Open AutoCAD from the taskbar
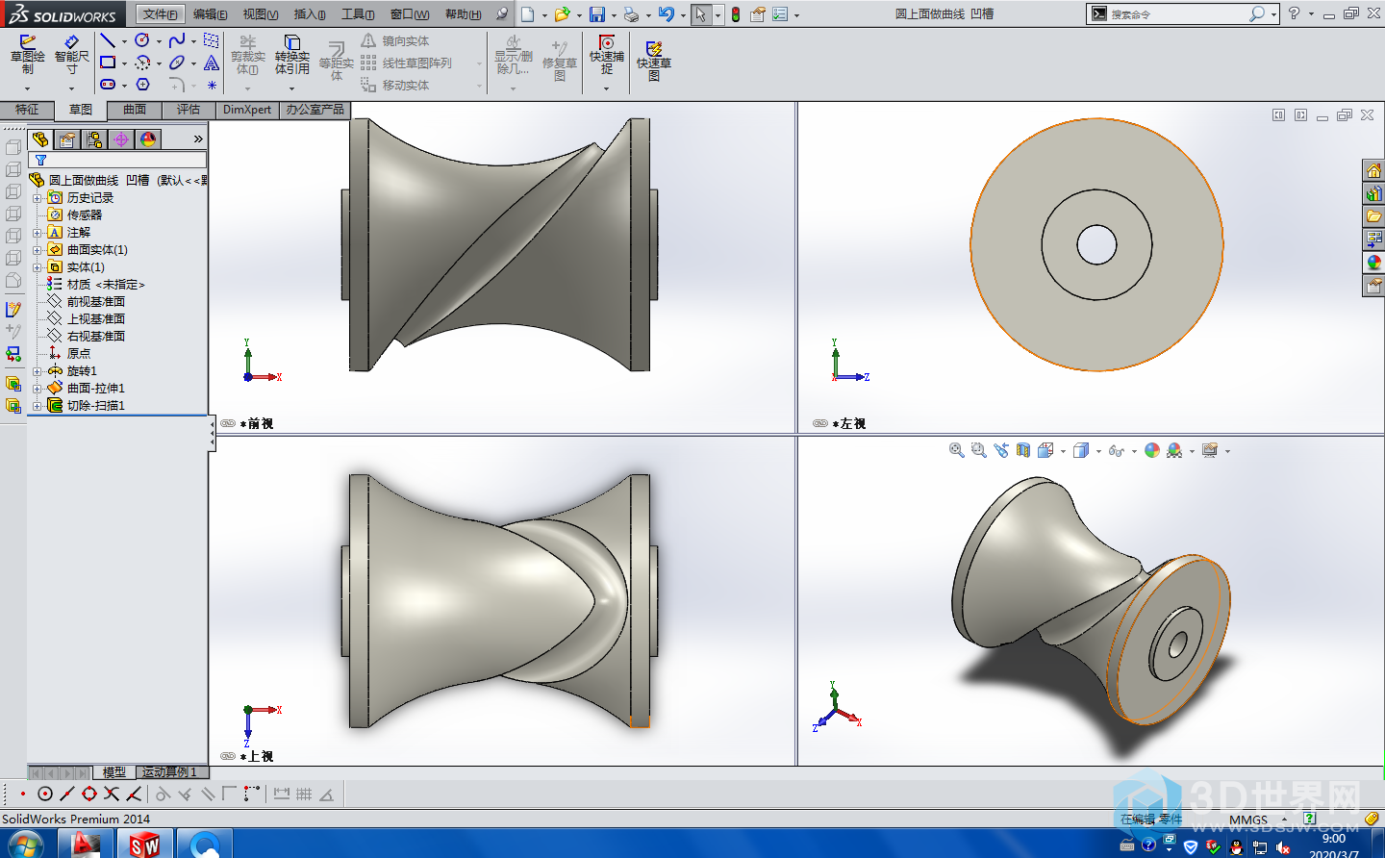 tap(85, 845)
